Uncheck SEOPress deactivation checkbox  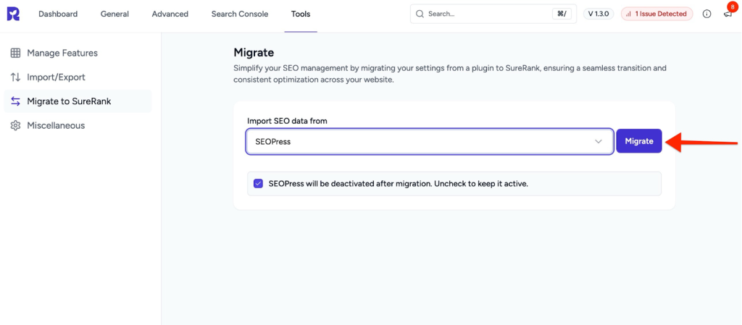click(x=258, y=183)
